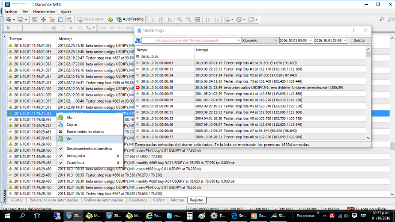Toggle the AutoTrading button

pos(129,19)
